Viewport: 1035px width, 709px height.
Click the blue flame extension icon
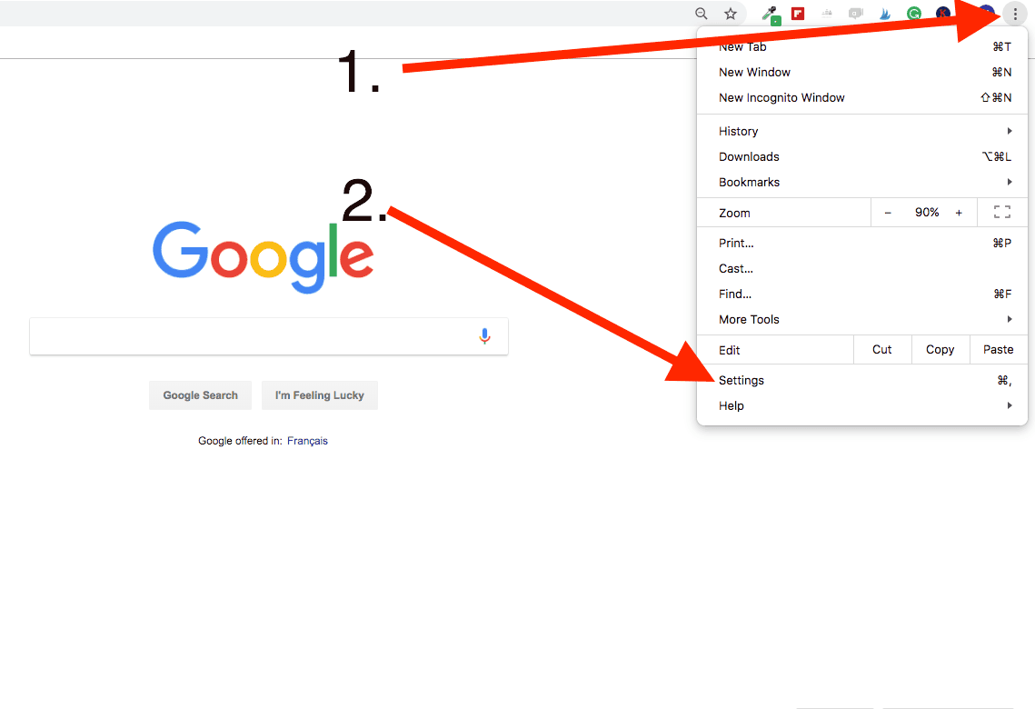click(x=885, y=14)
